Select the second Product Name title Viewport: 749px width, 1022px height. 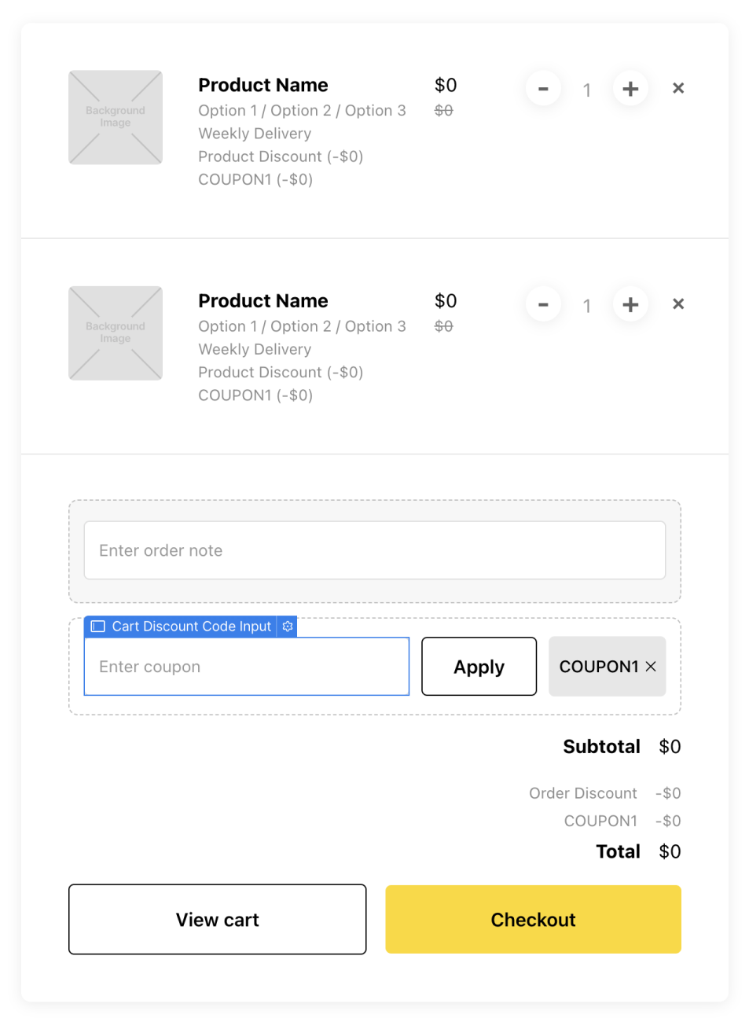click(x=263, y=300)
